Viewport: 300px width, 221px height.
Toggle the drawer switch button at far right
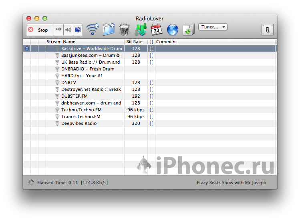[x=268, y=30]
